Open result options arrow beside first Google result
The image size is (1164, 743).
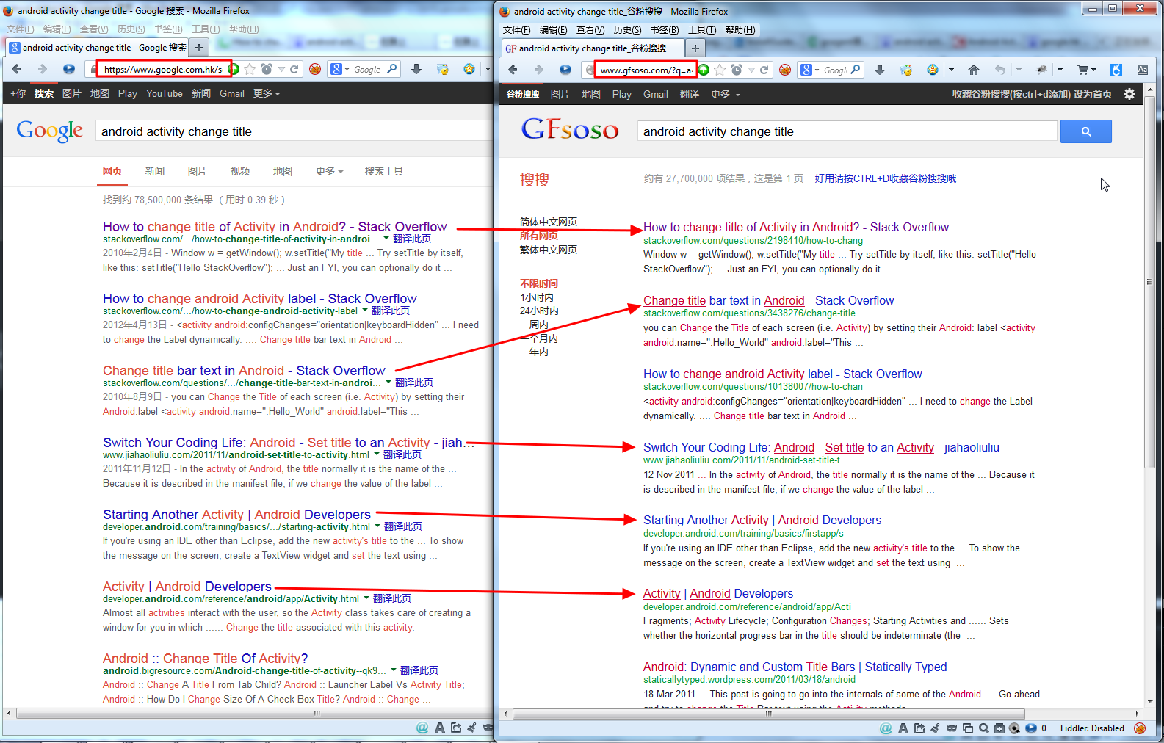[x=386, y=238]
